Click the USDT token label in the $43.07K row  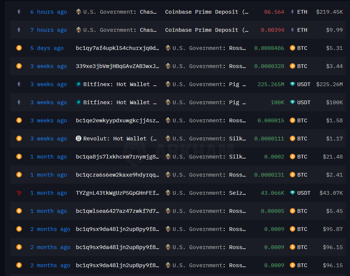(304, 193)
